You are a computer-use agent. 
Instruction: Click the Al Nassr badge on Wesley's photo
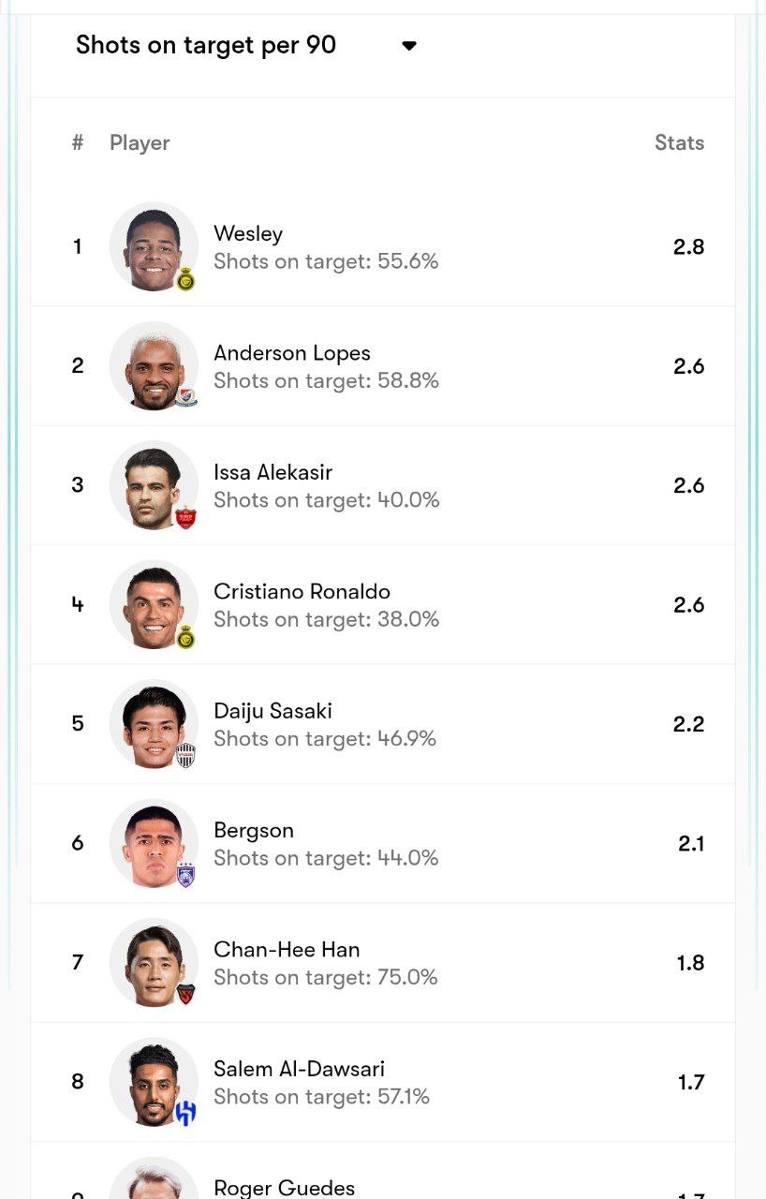[185, 278]
